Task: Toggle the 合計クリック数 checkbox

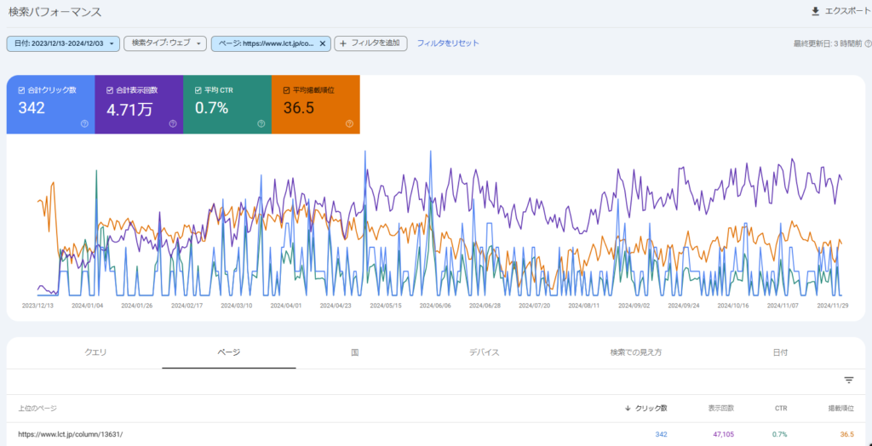Action: (21, 90)
